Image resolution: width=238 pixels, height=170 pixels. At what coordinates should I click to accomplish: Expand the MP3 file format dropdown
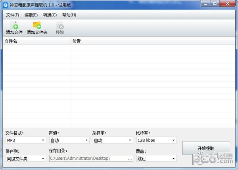point(26,140)
